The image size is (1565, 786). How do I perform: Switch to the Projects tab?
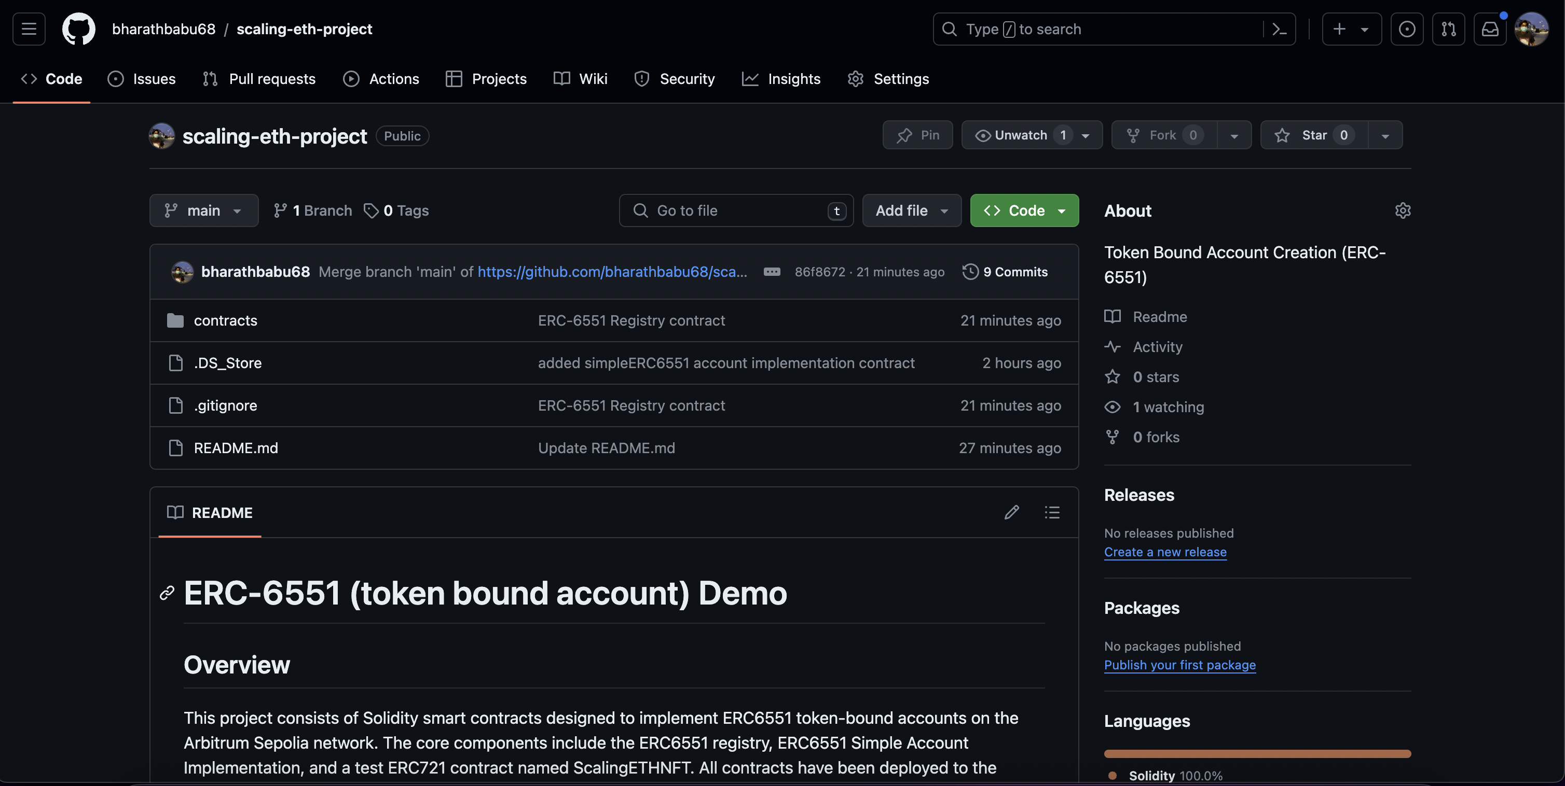486,79
